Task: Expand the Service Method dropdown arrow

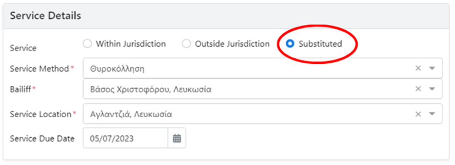Action: point(432,68)
